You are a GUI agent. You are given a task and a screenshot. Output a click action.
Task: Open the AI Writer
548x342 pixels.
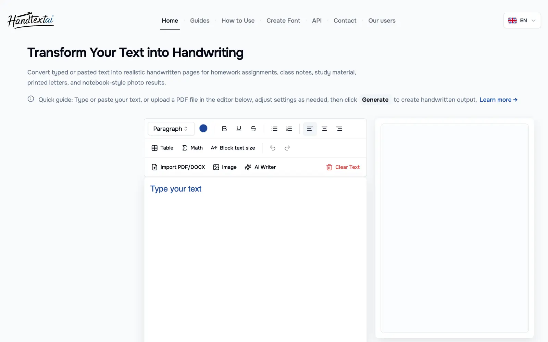pyautogui.click(x=260, y=167)
